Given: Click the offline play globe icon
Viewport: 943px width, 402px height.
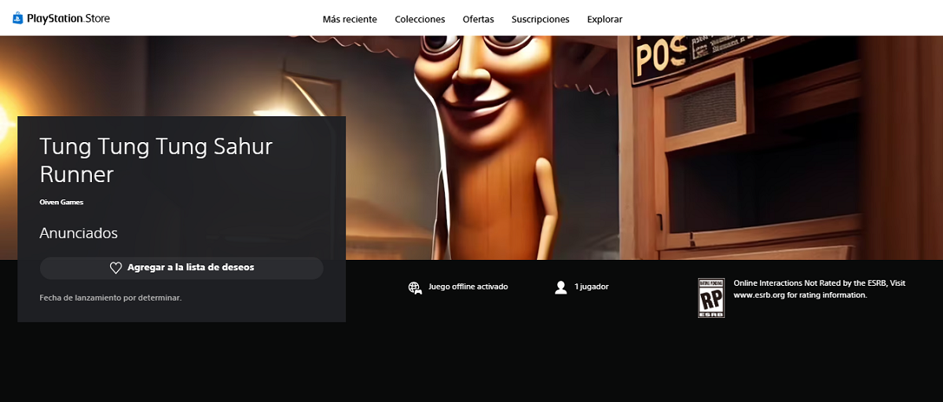Looking at the screenshot, I should (x=415, y=287).
